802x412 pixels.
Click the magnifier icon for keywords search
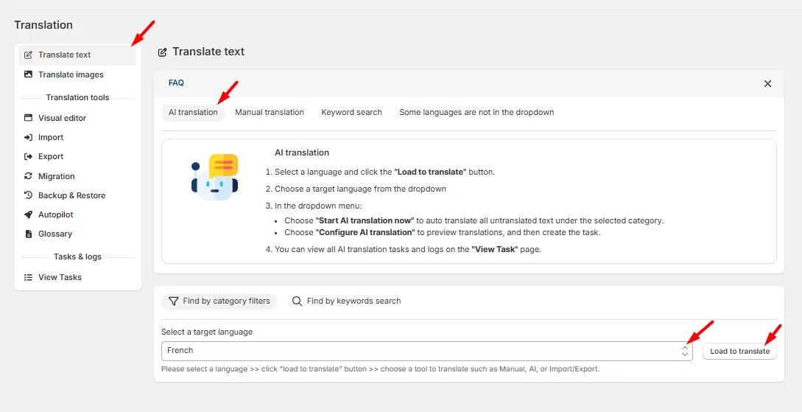(297, 301)
